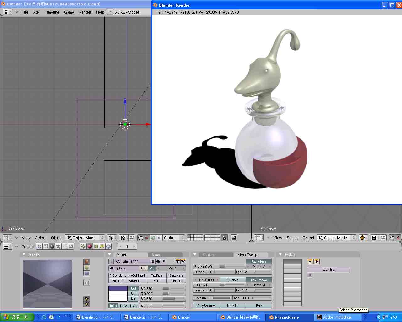This screenshot has width=402, height=322.
Task: Show the Texture buttons sub-context icon
Action: click(x=96, y=247)
